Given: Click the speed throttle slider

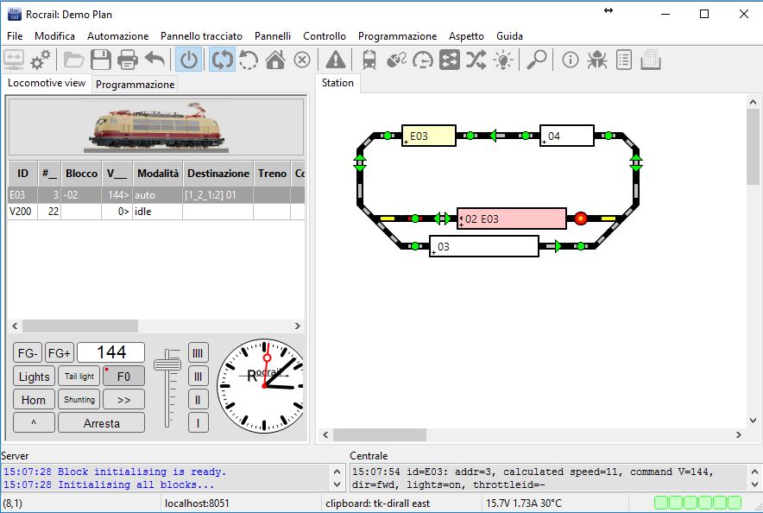Looking at the screenshot, I should point(167,364).
